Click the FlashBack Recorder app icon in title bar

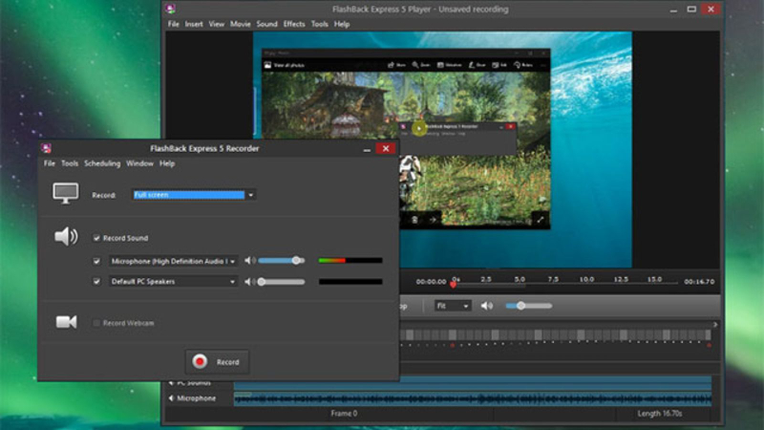pos(46,148)
